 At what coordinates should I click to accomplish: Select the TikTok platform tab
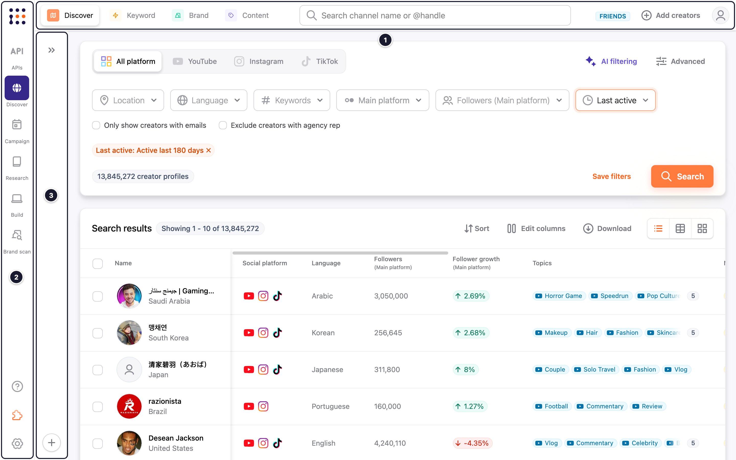(320, 61)
